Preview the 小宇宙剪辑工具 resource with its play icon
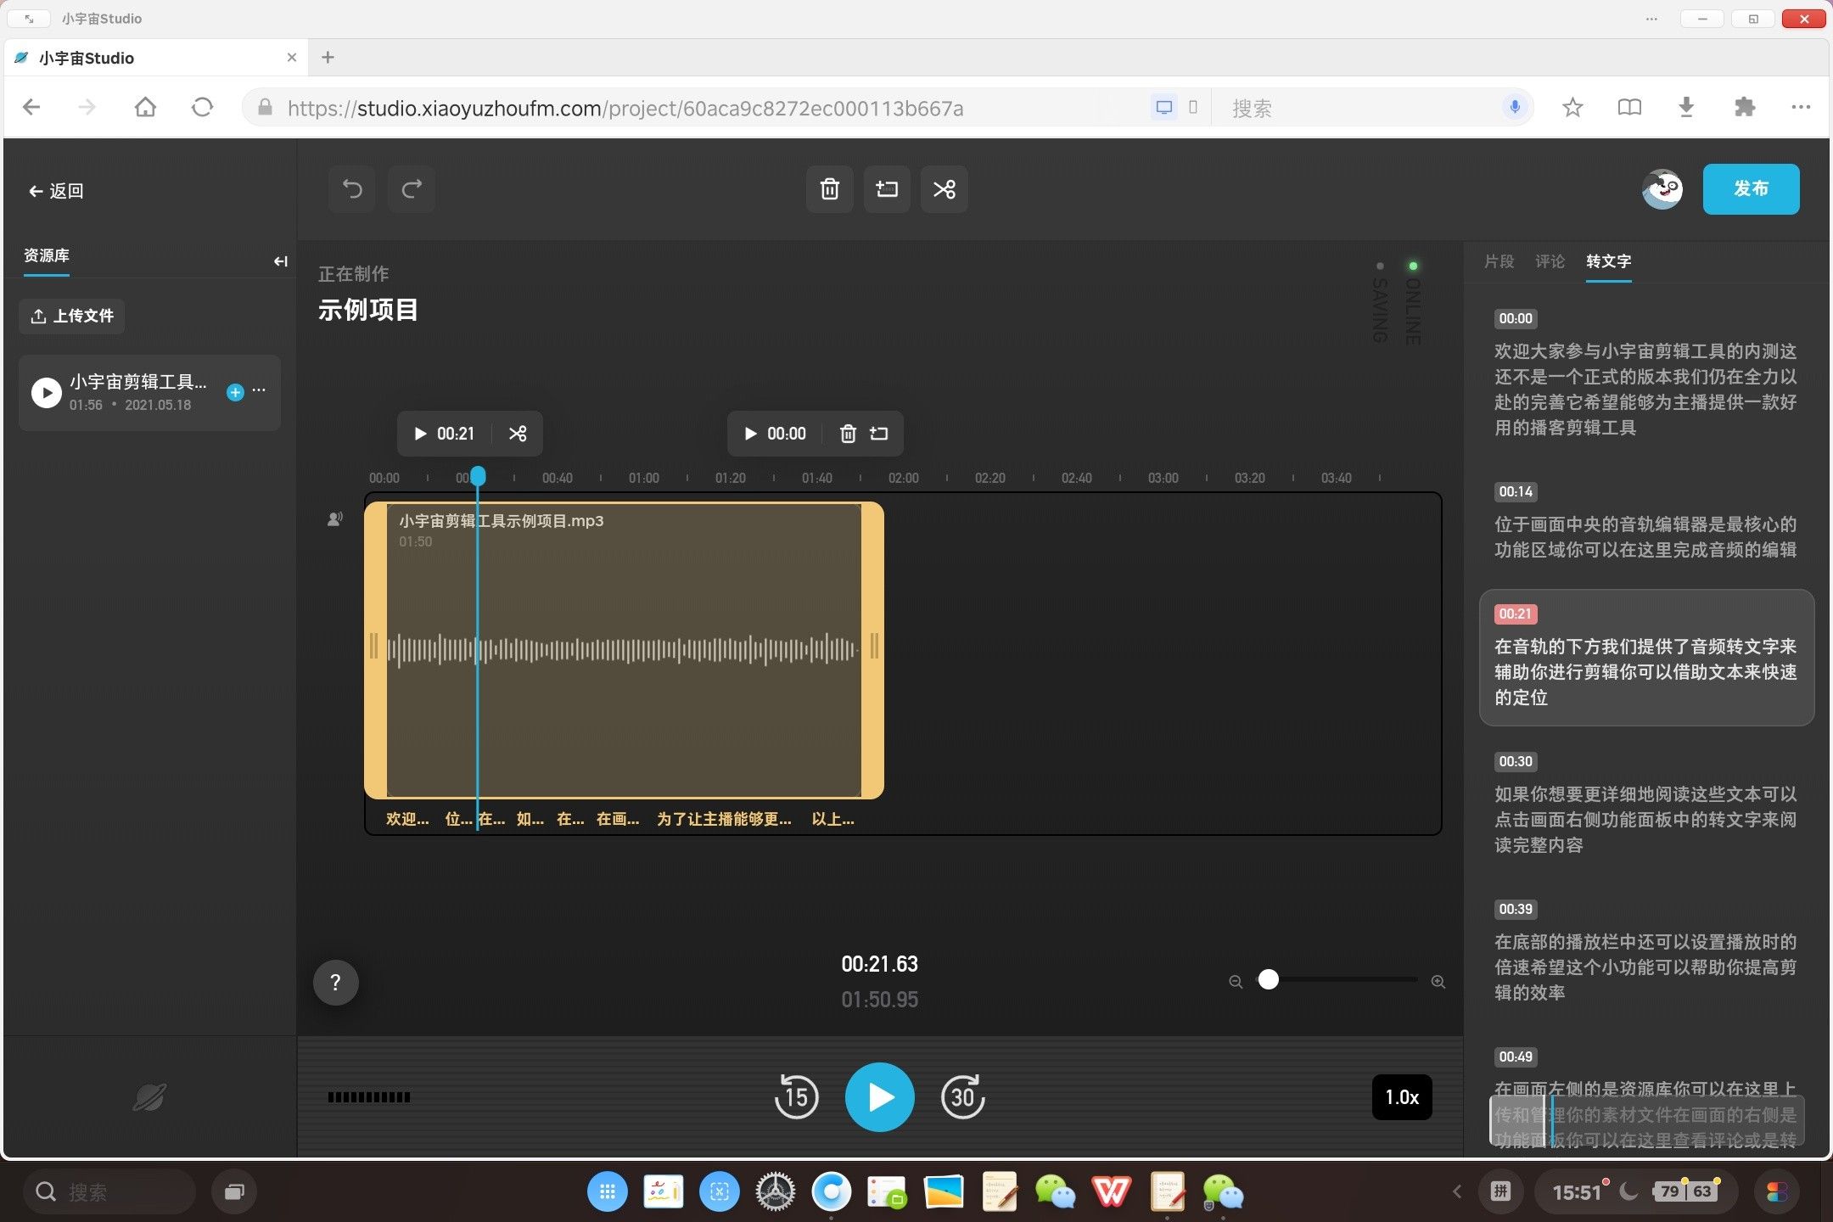 47,392
